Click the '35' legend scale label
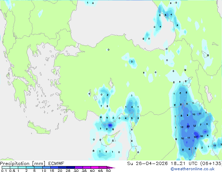The height and width of the screenshot is (172, 222). 84,171
